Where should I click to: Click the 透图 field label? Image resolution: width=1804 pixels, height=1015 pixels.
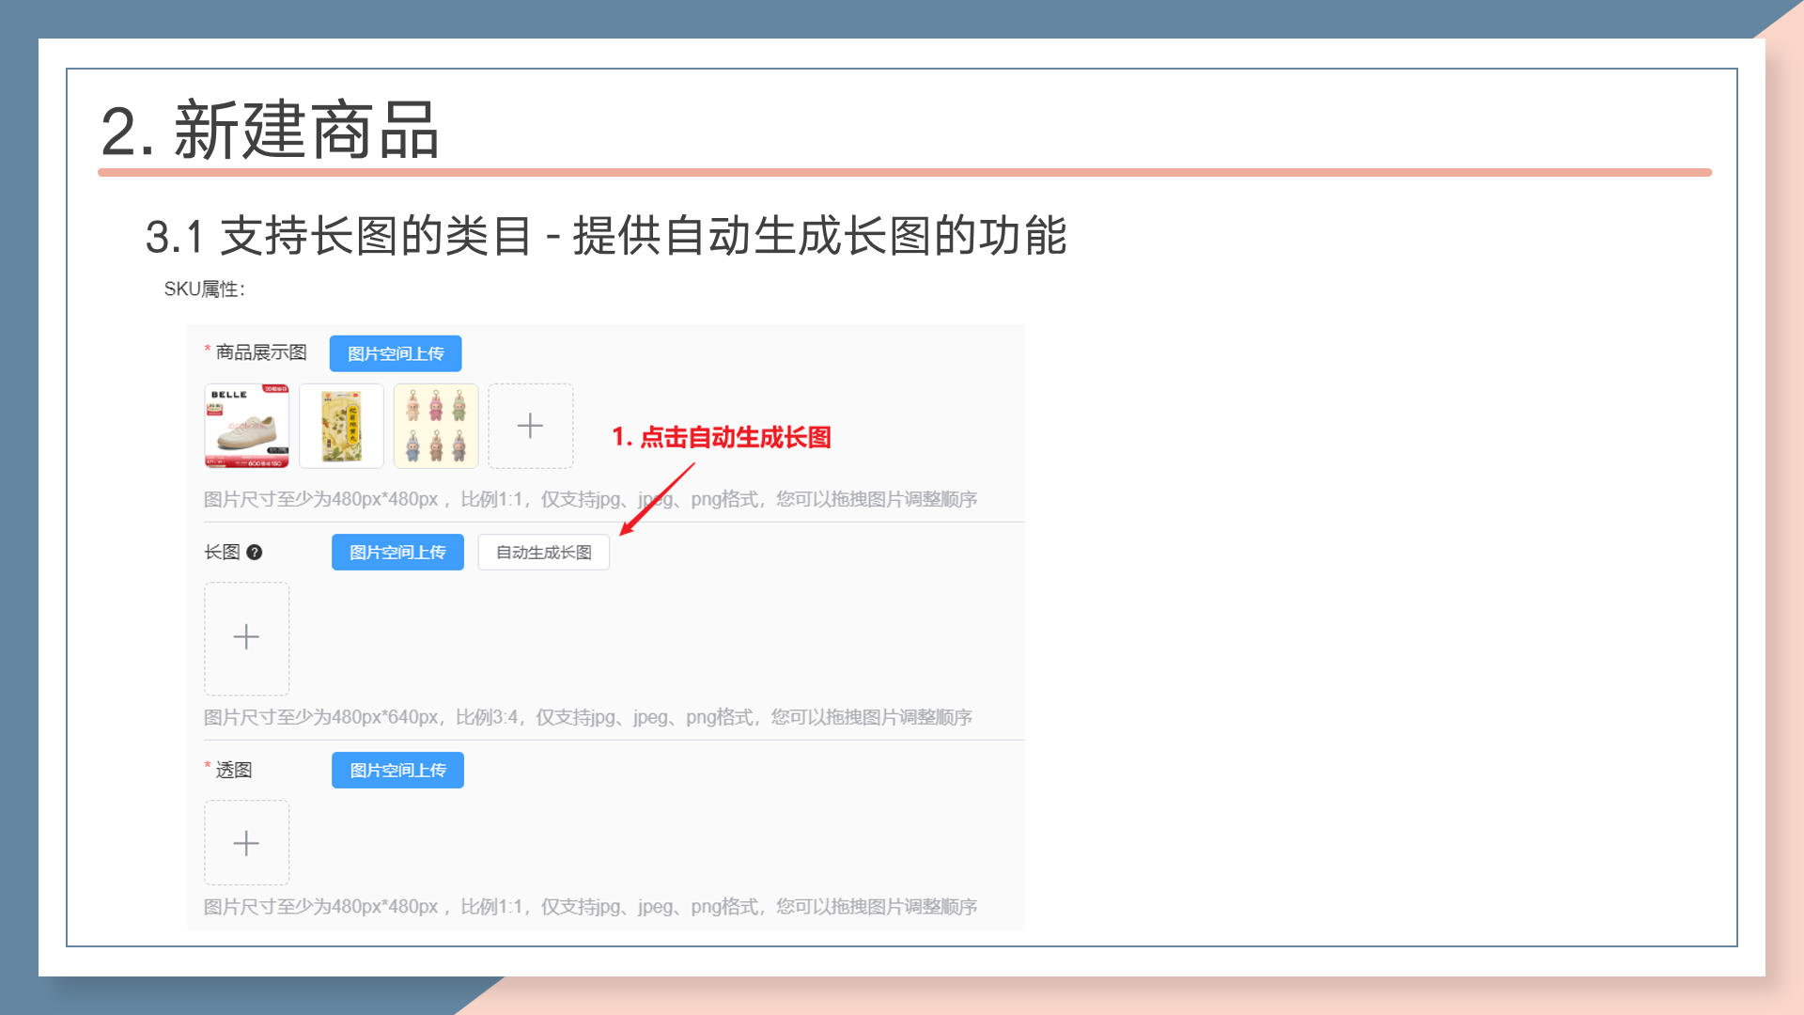(x=234, y=770)
